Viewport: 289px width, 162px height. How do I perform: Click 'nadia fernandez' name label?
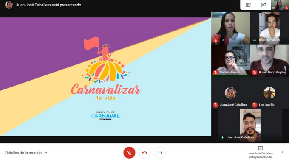[269, 40]
